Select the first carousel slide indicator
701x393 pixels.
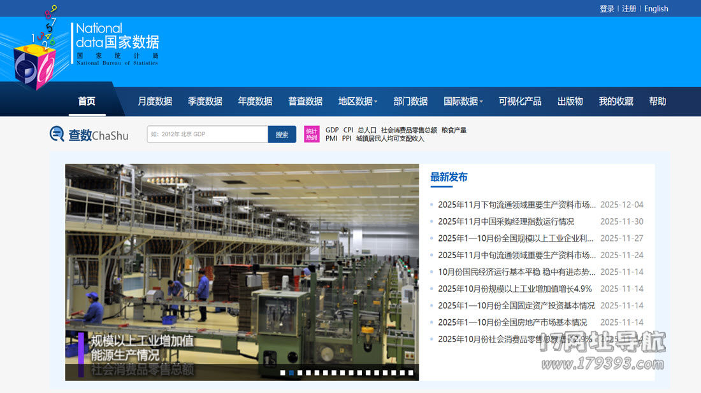pos(283,373)
